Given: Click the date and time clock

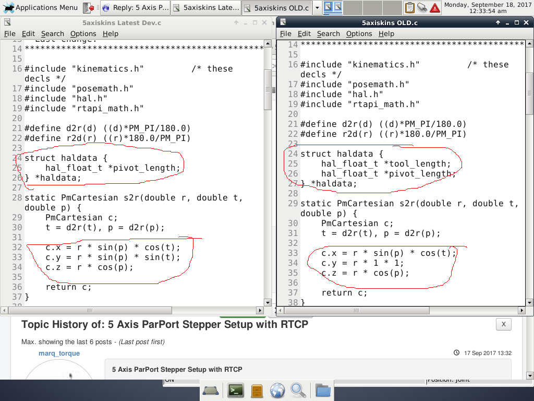Looking at the screenshot, I should click(488, 7).
